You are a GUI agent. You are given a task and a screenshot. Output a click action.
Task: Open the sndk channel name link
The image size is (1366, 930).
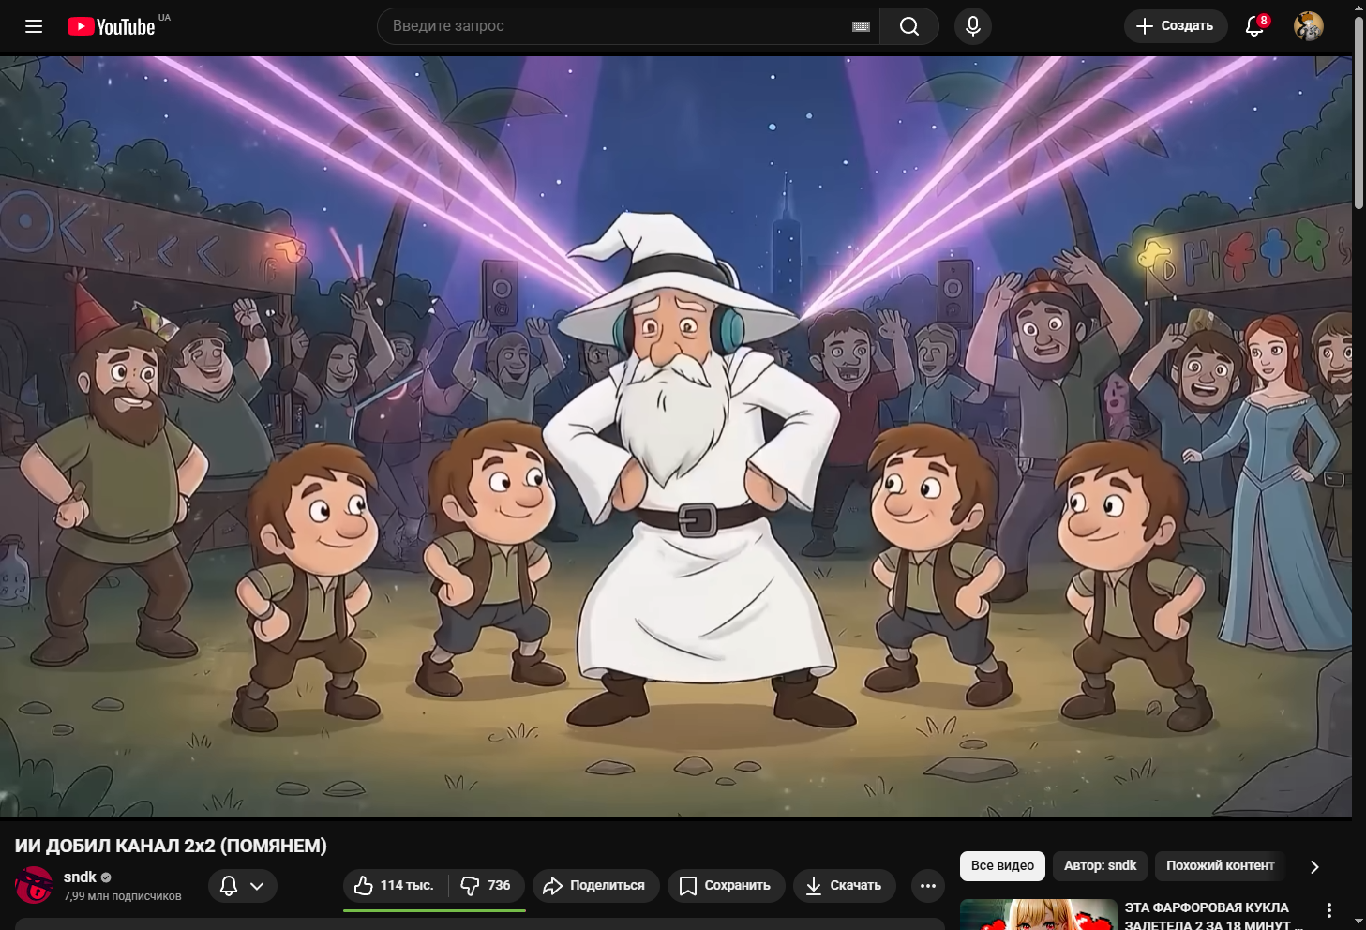[x=80, y=877]
